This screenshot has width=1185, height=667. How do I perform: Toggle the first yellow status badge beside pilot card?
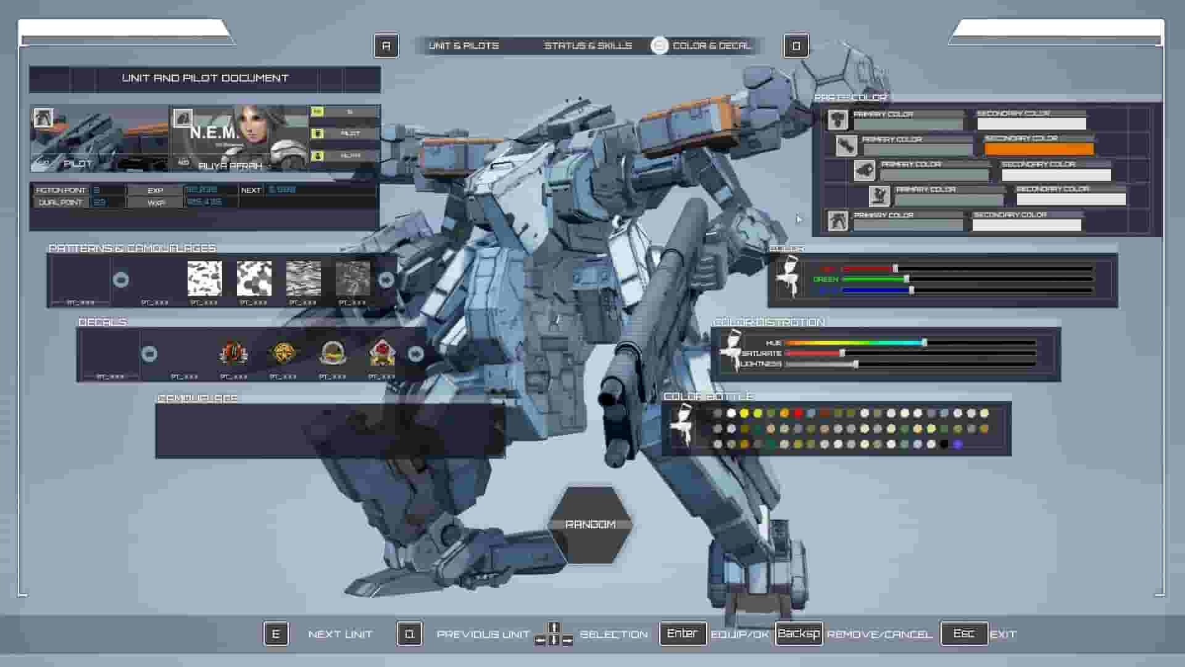(316, 111)
